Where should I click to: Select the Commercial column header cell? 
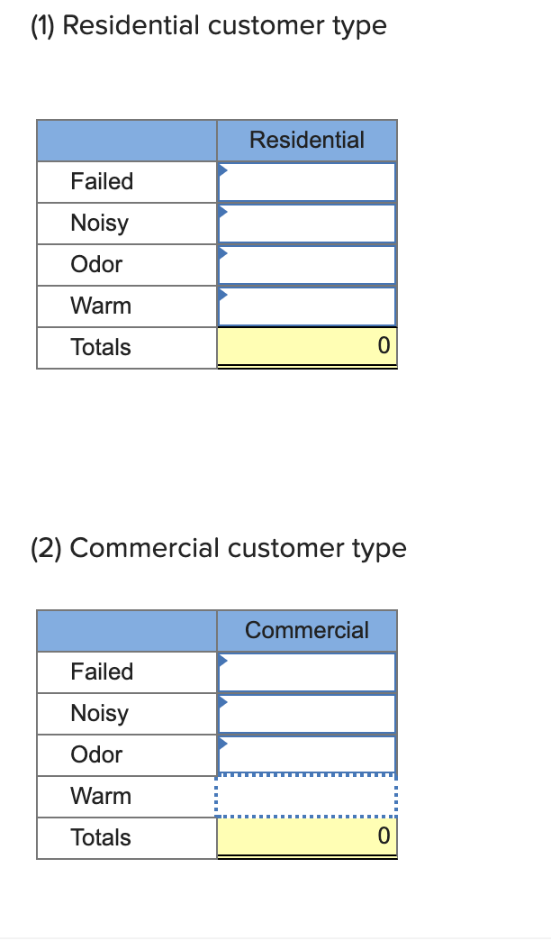click(x=306, y=630)
